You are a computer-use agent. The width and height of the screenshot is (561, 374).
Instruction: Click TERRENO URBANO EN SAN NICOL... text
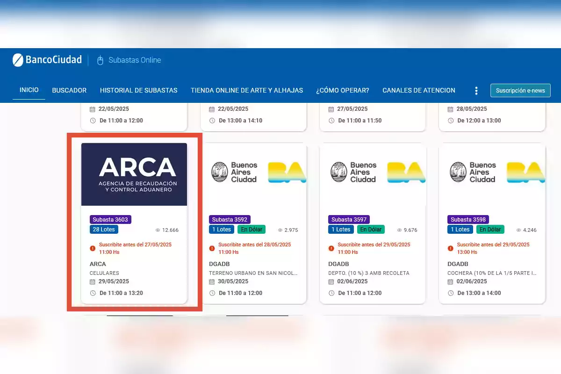253,273
